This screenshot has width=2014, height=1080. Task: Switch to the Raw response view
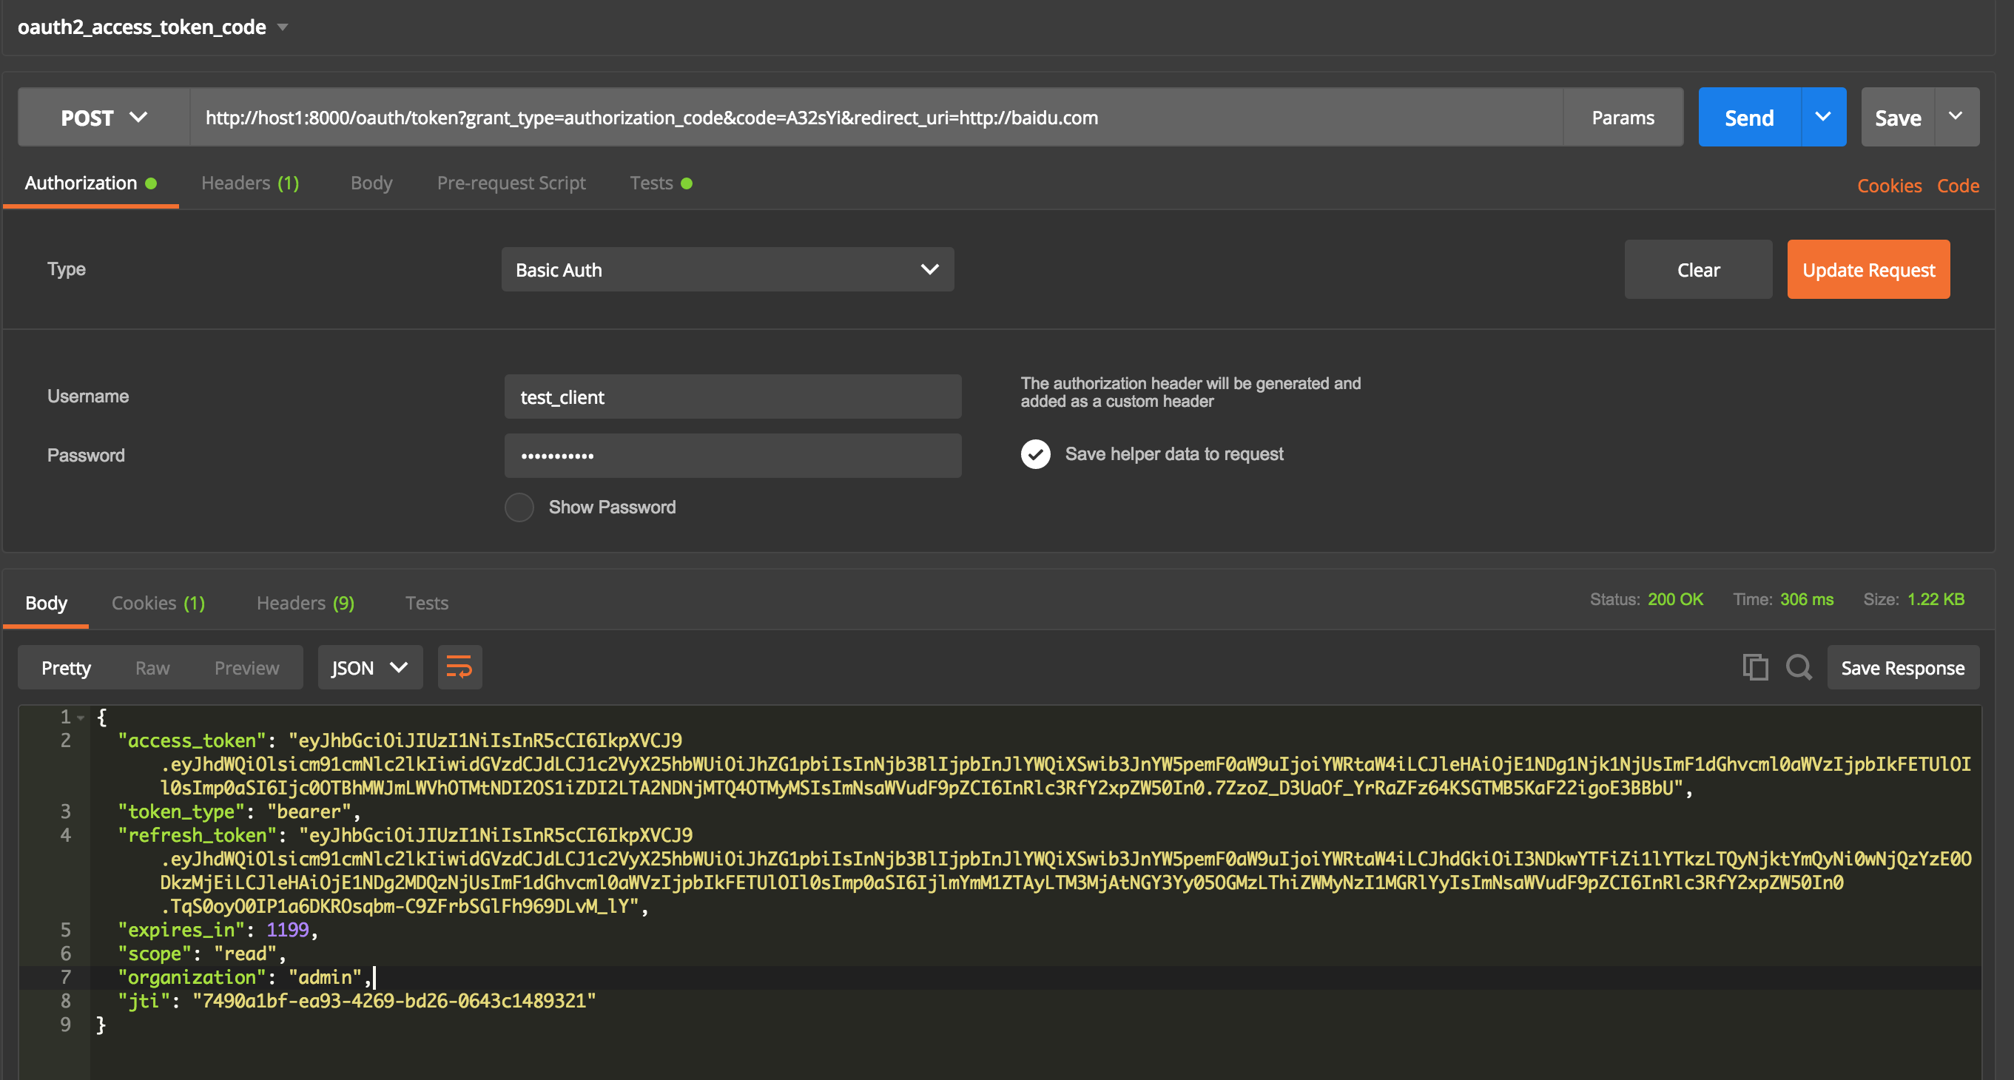tap(152, 667)
